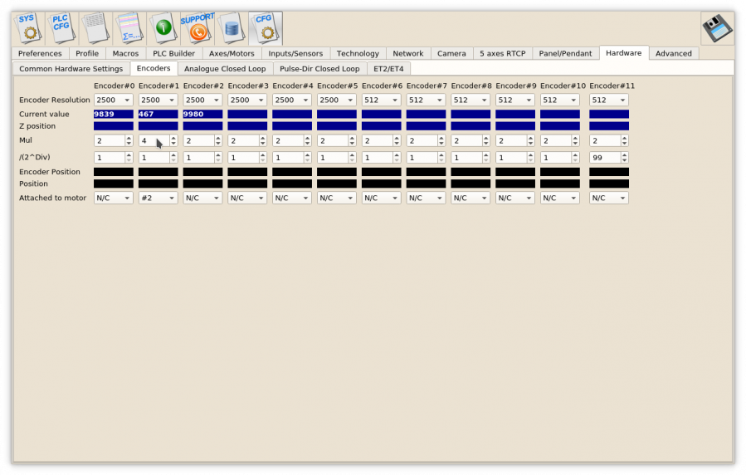Click the blue database icon
Viewport: 746px width, 475px height.
point(231,27)
